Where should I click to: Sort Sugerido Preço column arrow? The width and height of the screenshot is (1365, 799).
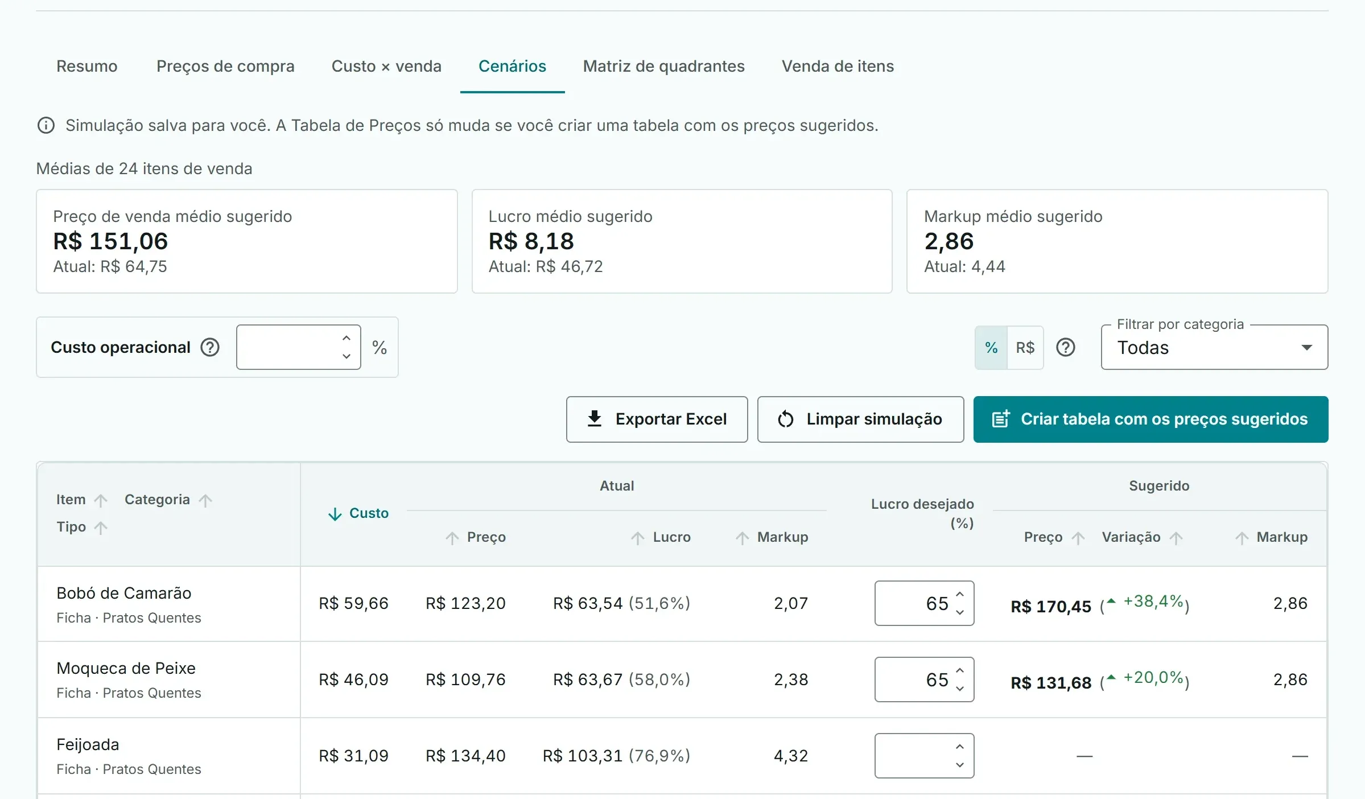point(1078,538)
